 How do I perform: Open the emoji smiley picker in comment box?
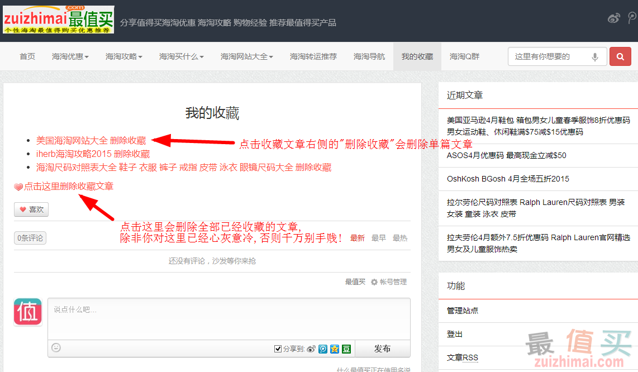[56, 347]
